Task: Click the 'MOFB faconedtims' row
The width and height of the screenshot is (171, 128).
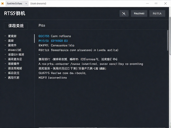Action: 53,78
